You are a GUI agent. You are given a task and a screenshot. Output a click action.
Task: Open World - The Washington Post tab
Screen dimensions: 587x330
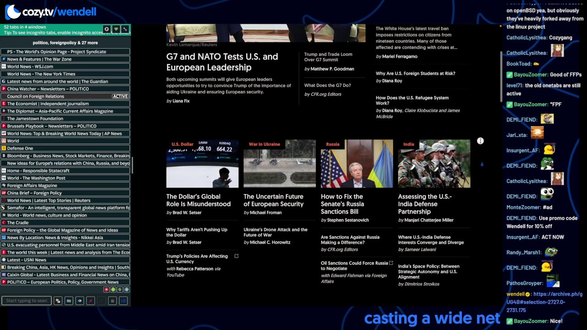(65, 178)
